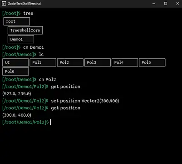Click the Pol1 child node button
The image size is (182, 164).
[x=43, y=62]
